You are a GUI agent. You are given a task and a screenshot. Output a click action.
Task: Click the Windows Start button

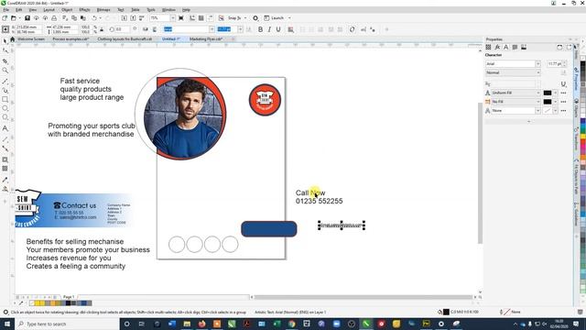coord(7,324)
